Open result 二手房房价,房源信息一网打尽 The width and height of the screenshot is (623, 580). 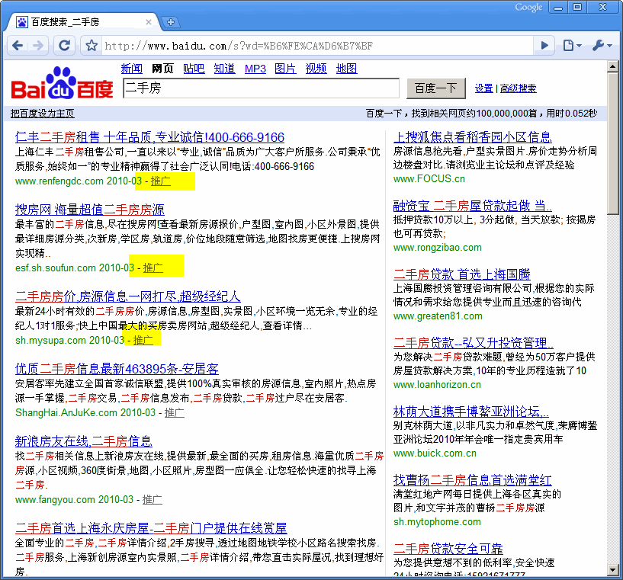pyautogui.click(x=128, y=296)
